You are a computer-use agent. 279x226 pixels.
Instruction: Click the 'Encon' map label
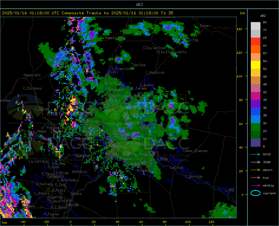pos(204,26)
